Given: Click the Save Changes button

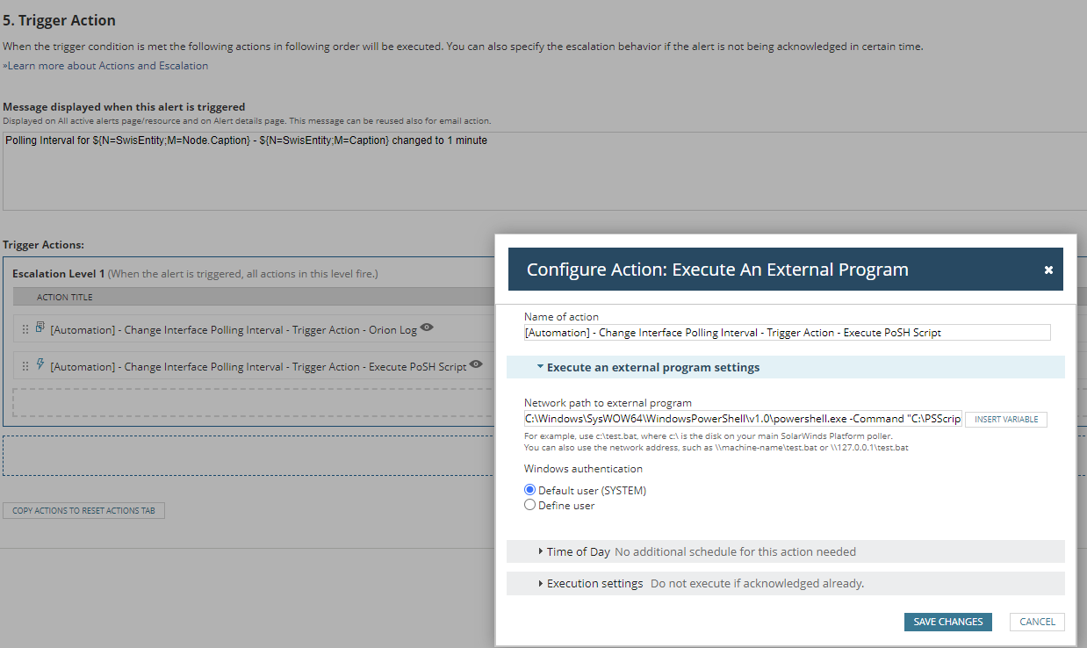Looking at the screenshot, I should point(947,622).
